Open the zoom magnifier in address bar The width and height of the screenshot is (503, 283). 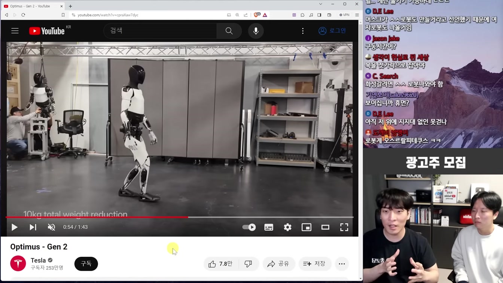pyautogui.click(x=237, y=15)
